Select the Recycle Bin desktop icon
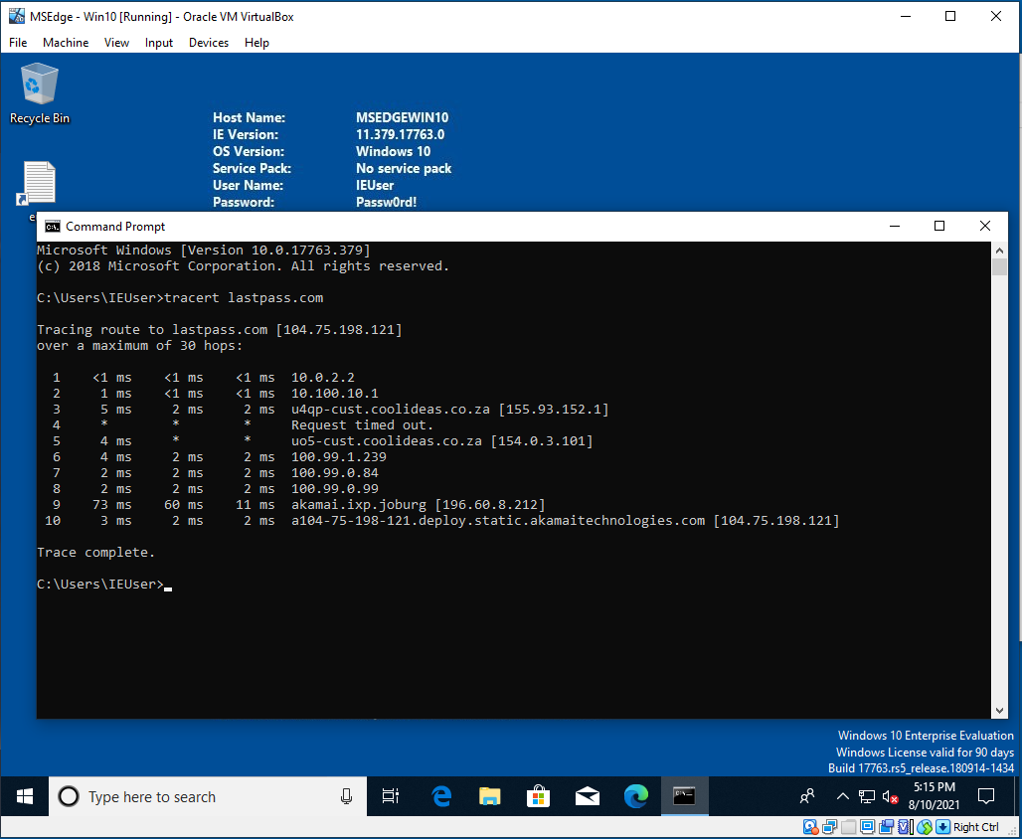The image size is (1022, 839). (39, 93)
